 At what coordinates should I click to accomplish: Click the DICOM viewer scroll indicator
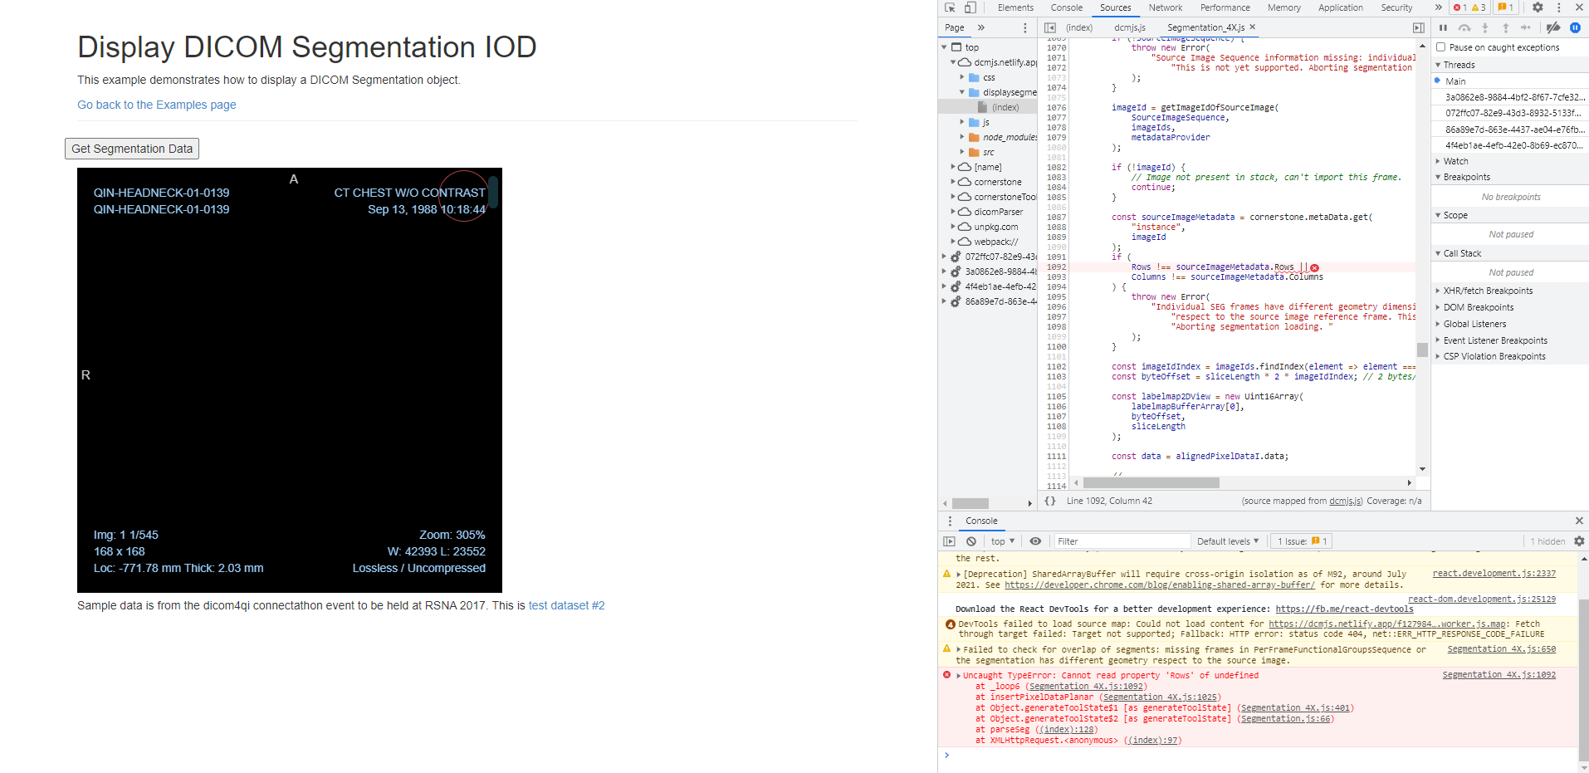click(x=492, y=192)
